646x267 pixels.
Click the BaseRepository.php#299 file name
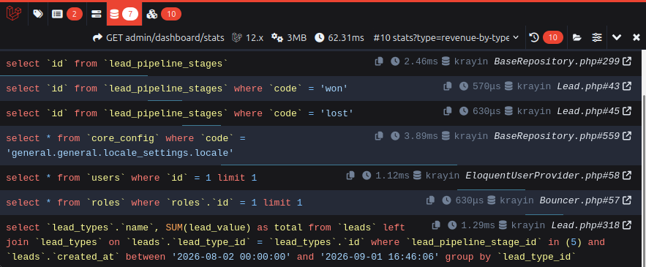(x=557, y=61)
